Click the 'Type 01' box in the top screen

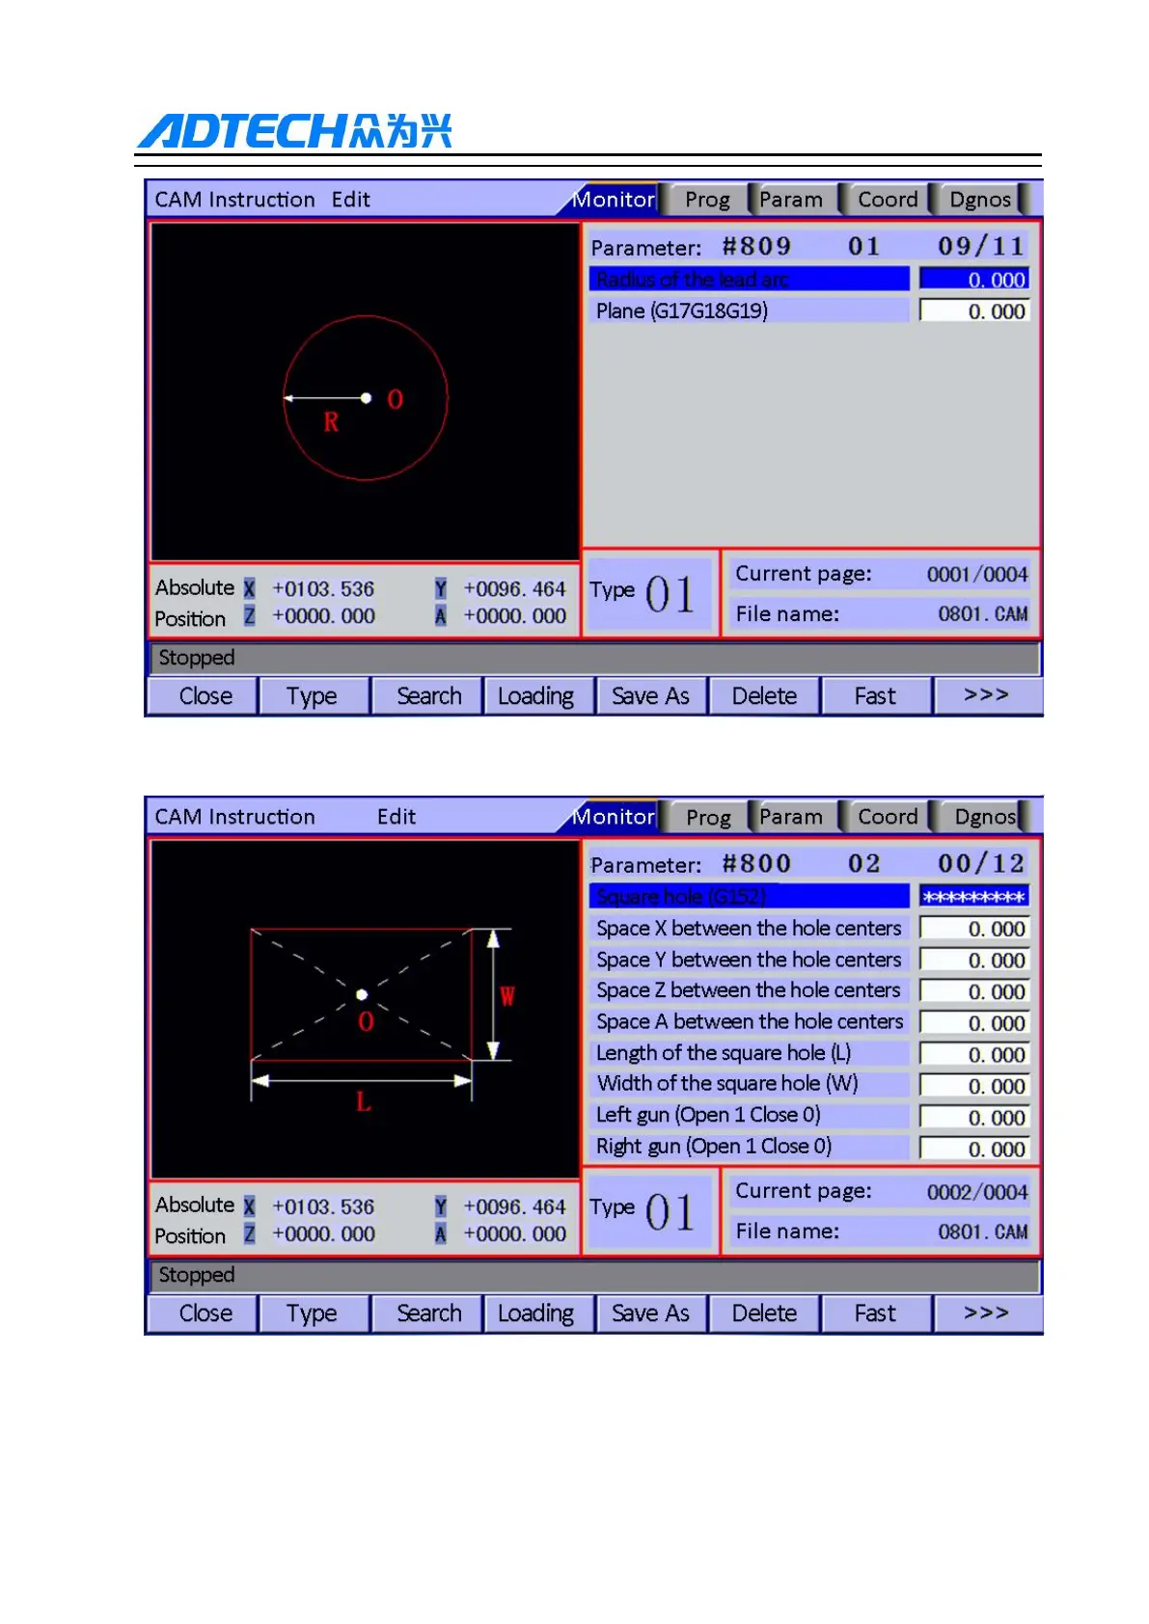tap(650, 594)
